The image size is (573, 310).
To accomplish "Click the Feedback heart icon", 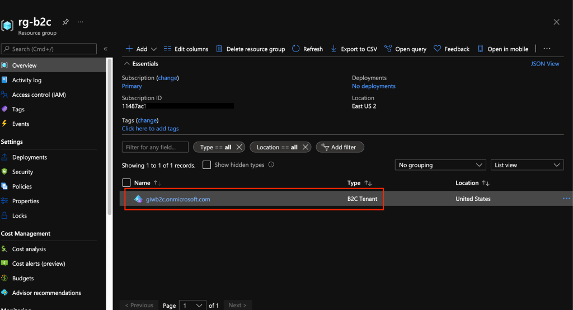I will (x=438, y=49).
